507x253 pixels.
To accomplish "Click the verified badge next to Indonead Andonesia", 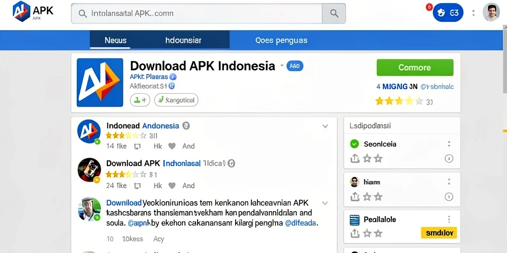I will coord(186,126).
